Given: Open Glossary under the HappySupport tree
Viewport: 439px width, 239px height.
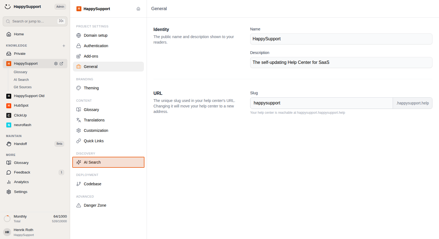Looking at the screenshot, I should 21,72.
